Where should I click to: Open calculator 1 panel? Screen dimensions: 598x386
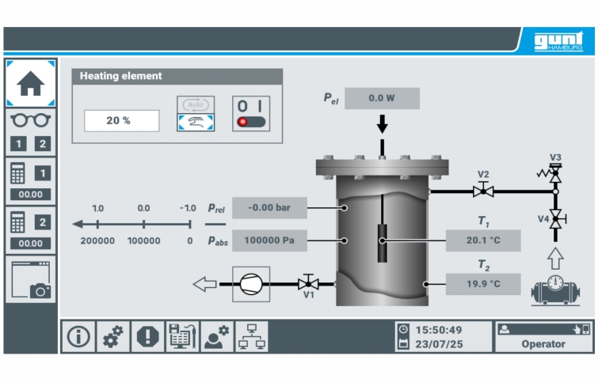coord(30,181)
